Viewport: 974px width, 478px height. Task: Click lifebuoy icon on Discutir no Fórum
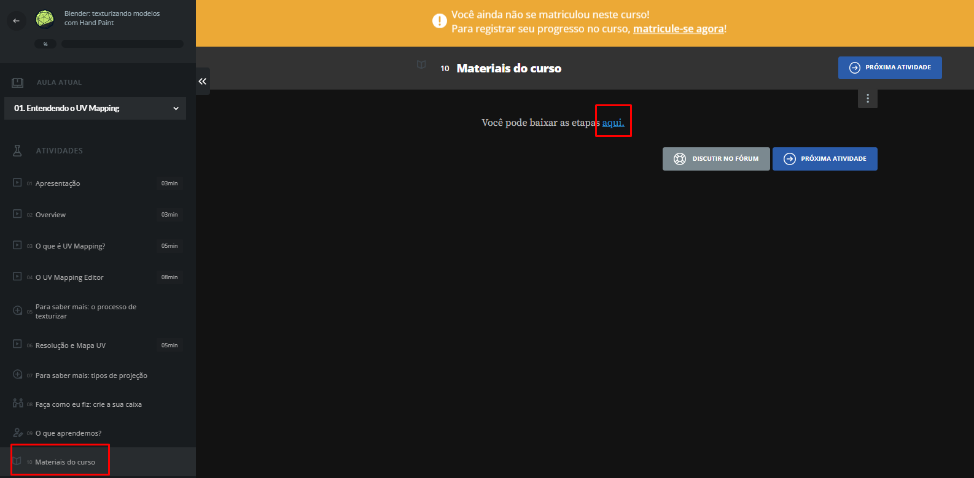[680, 159]
